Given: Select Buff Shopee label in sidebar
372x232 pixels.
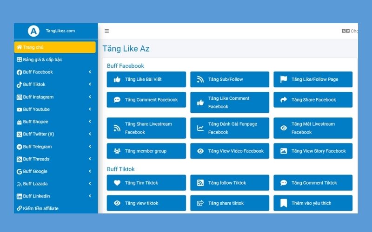Looking at the screenshot, I should click(x=36, y=122).
